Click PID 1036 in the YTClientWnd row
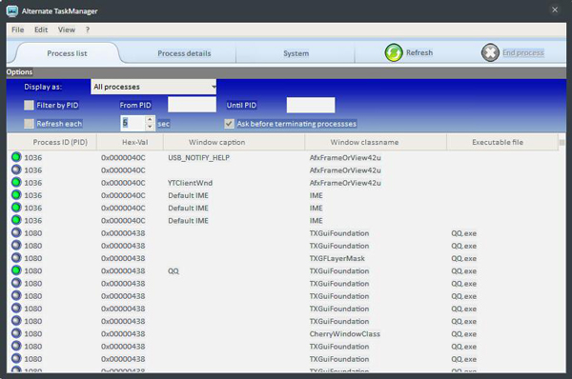 coord(32,183)
